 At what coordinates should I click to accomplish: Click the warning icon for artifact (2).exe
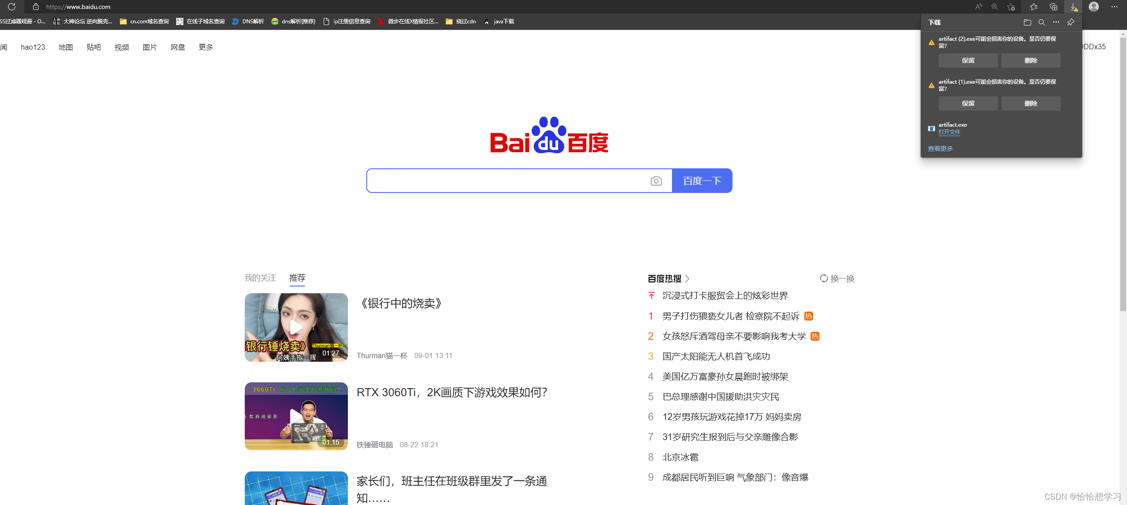(931, 43)
